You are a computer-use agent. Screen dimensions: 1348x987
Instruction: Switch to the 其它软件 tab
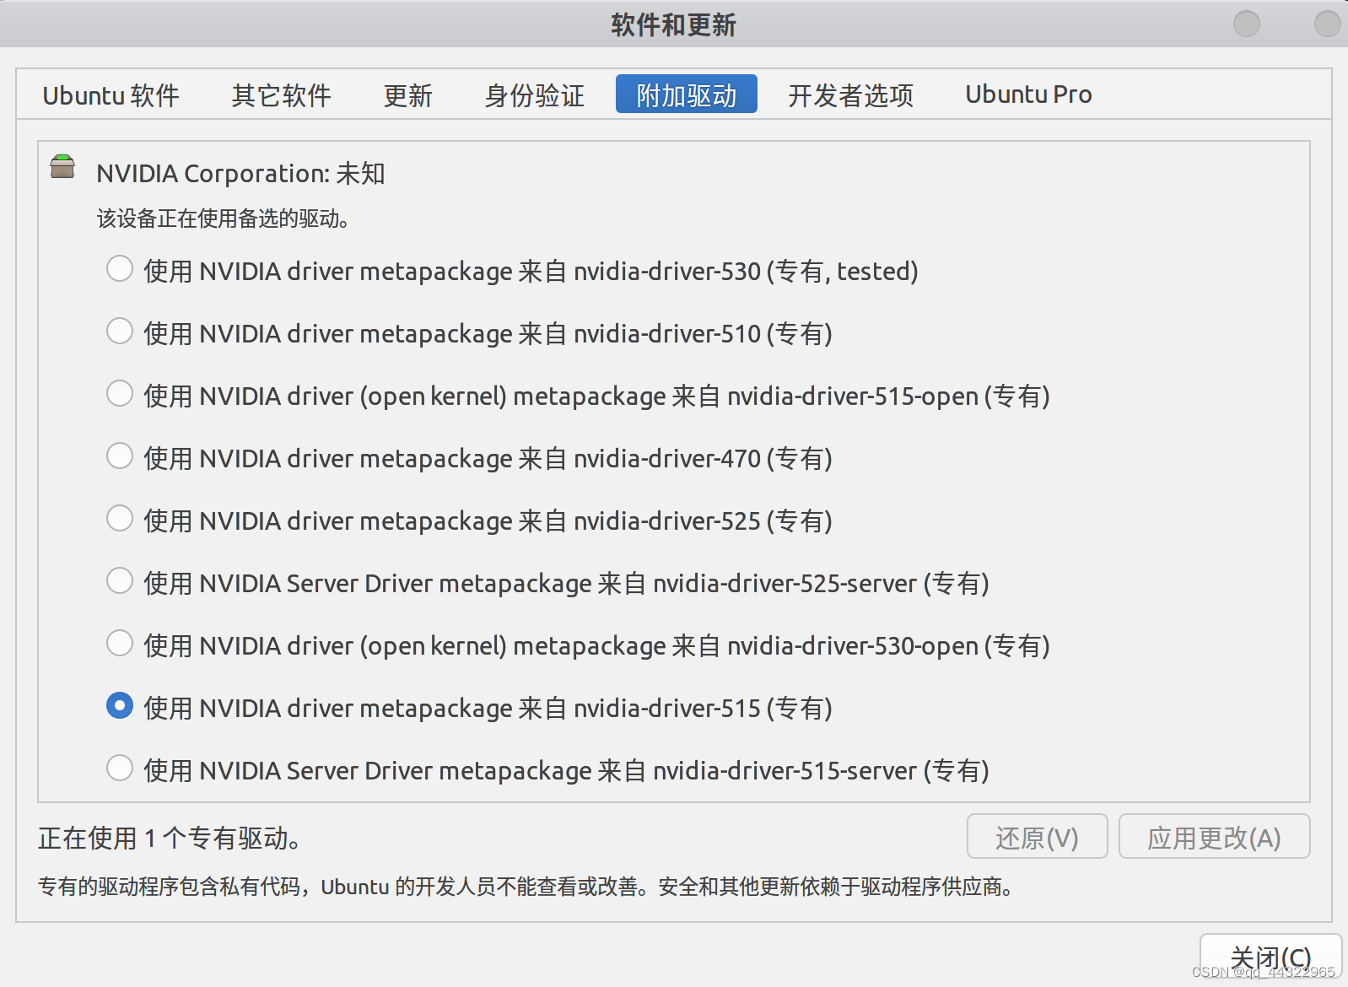(282, 94)
